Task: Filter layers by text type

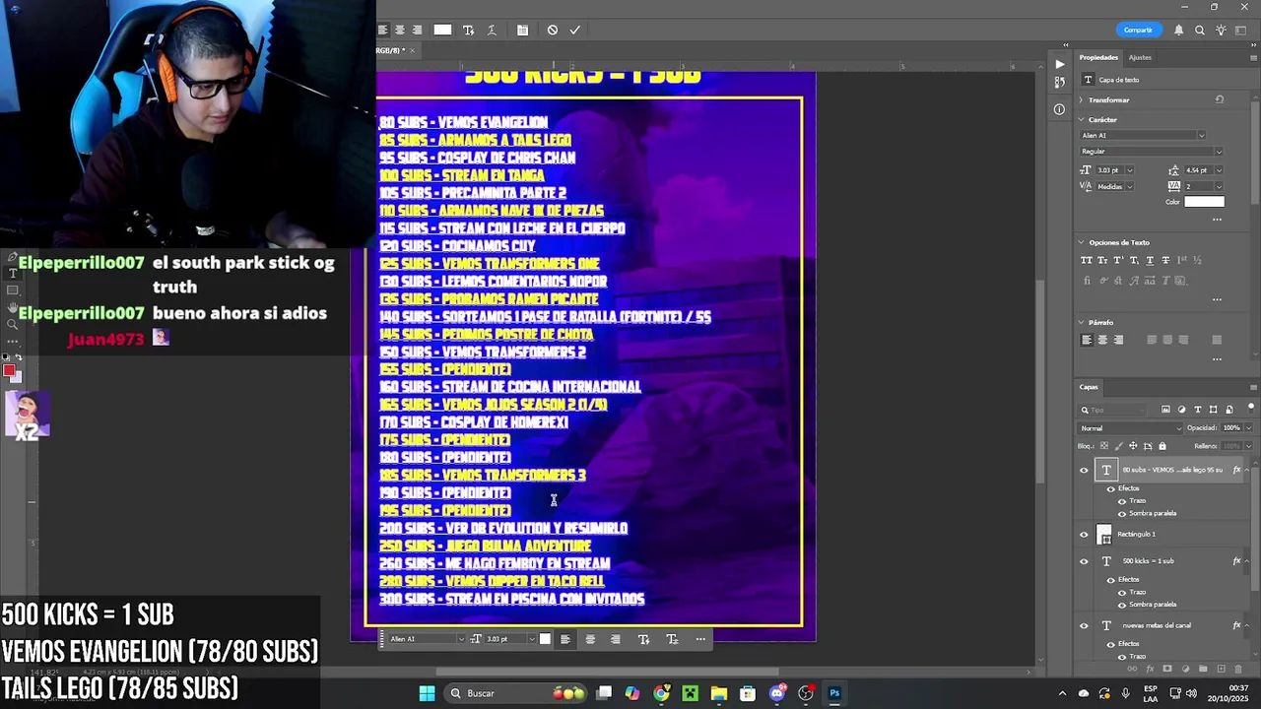Action: (1198, 410)
